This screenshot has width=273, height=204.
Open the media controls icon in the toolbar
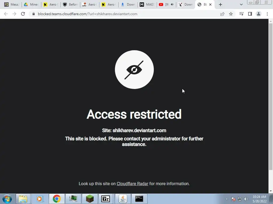coord(241,14)
